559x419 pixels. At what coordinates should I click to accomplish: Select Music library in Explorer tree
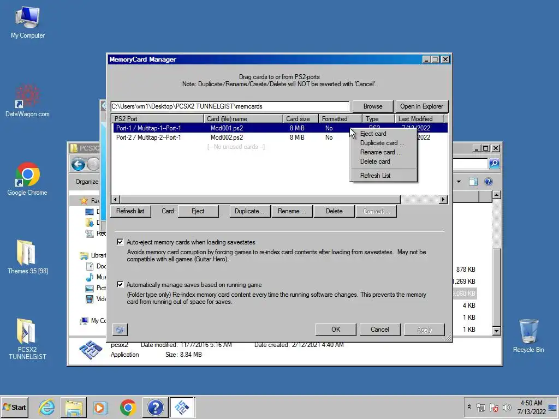[x=96, y=277]
